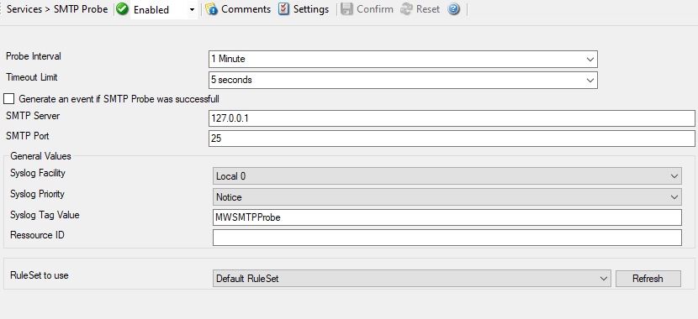The height and width of the screenshot is (319, 698).
Task: Click the Reset arrows icon
Action: (x=406, y=9)
